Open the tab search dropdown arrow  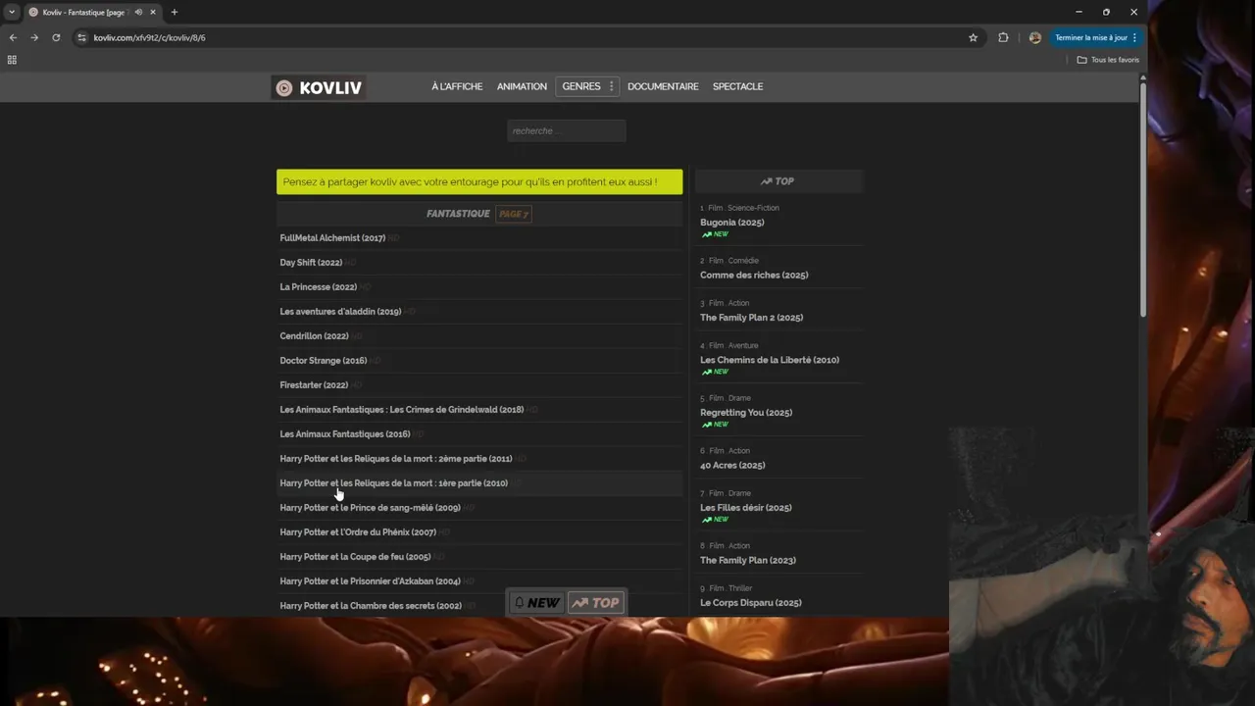[12, 12]
